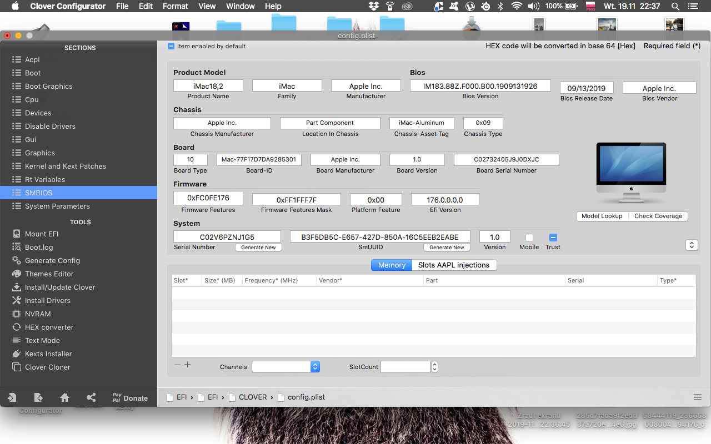Click the home icon in bottom toolbar
The image size is (711, 444).
(65, 397)
